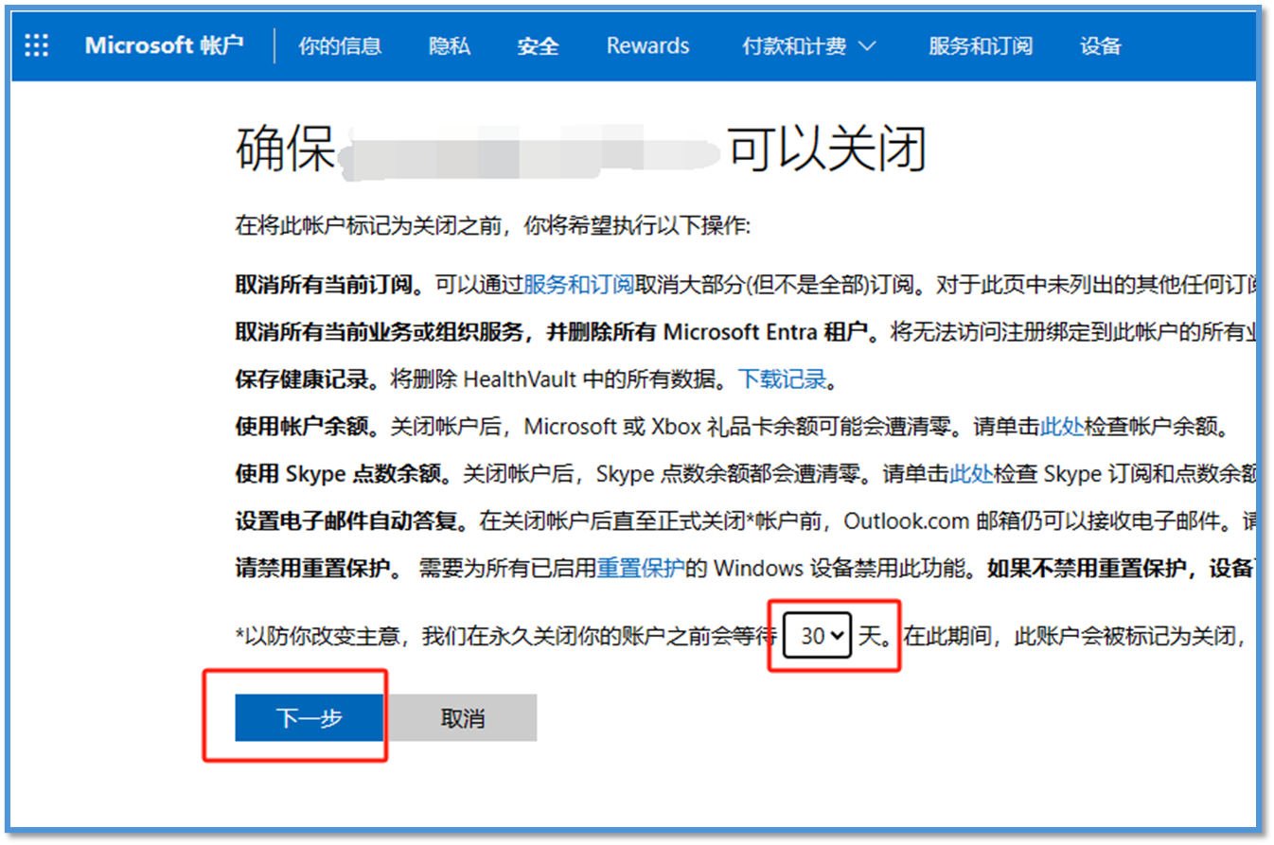Switch to the 安全 tab
This screenshot has width=1274, height=845.
tap(538, 45)
